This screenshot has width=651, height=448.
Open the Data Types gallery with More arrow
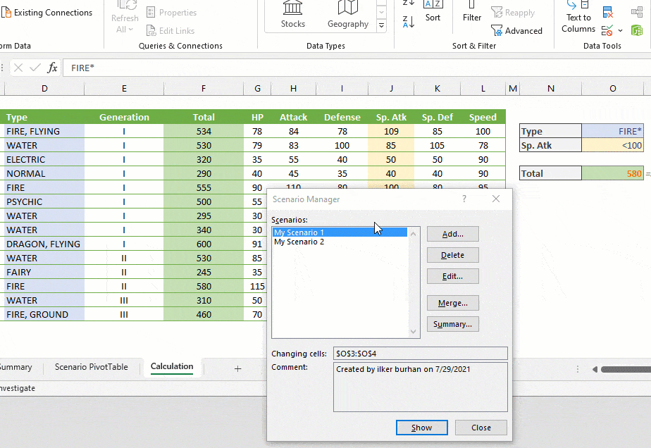click(x=381, y=25)
